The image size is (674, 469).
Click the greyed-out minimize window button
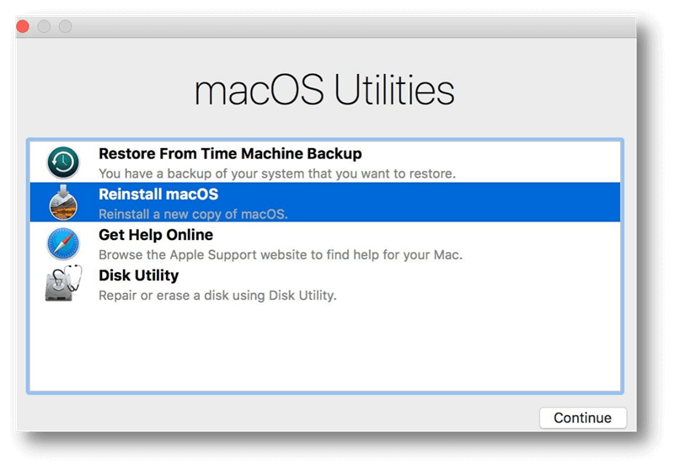point(44,27)
